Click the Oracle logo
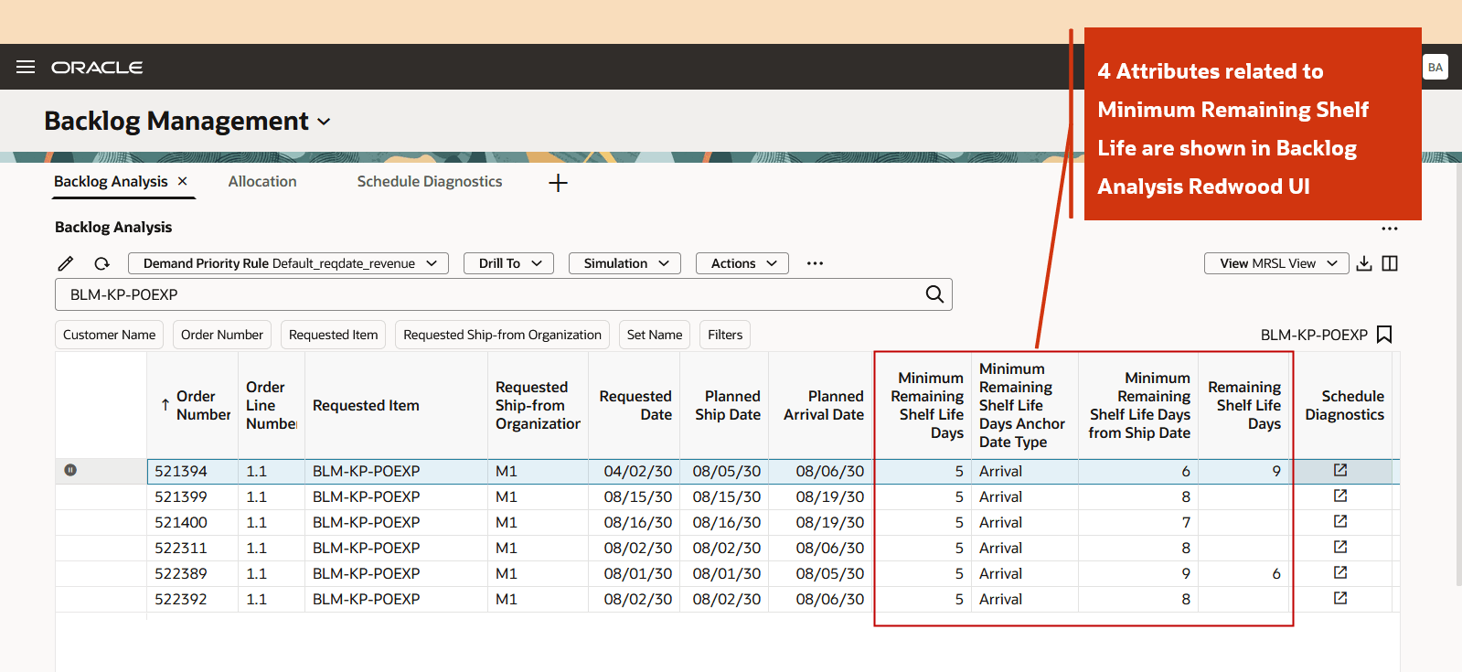This screenshot has width=1462, height=672. (97, 68)
